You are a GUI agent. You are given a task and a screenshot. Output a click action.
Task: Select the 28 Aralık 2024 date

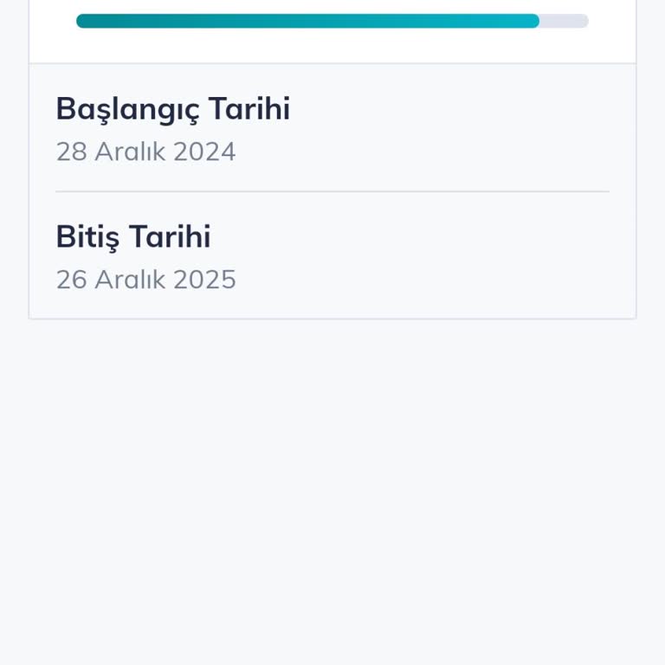[x=145, y=152]
